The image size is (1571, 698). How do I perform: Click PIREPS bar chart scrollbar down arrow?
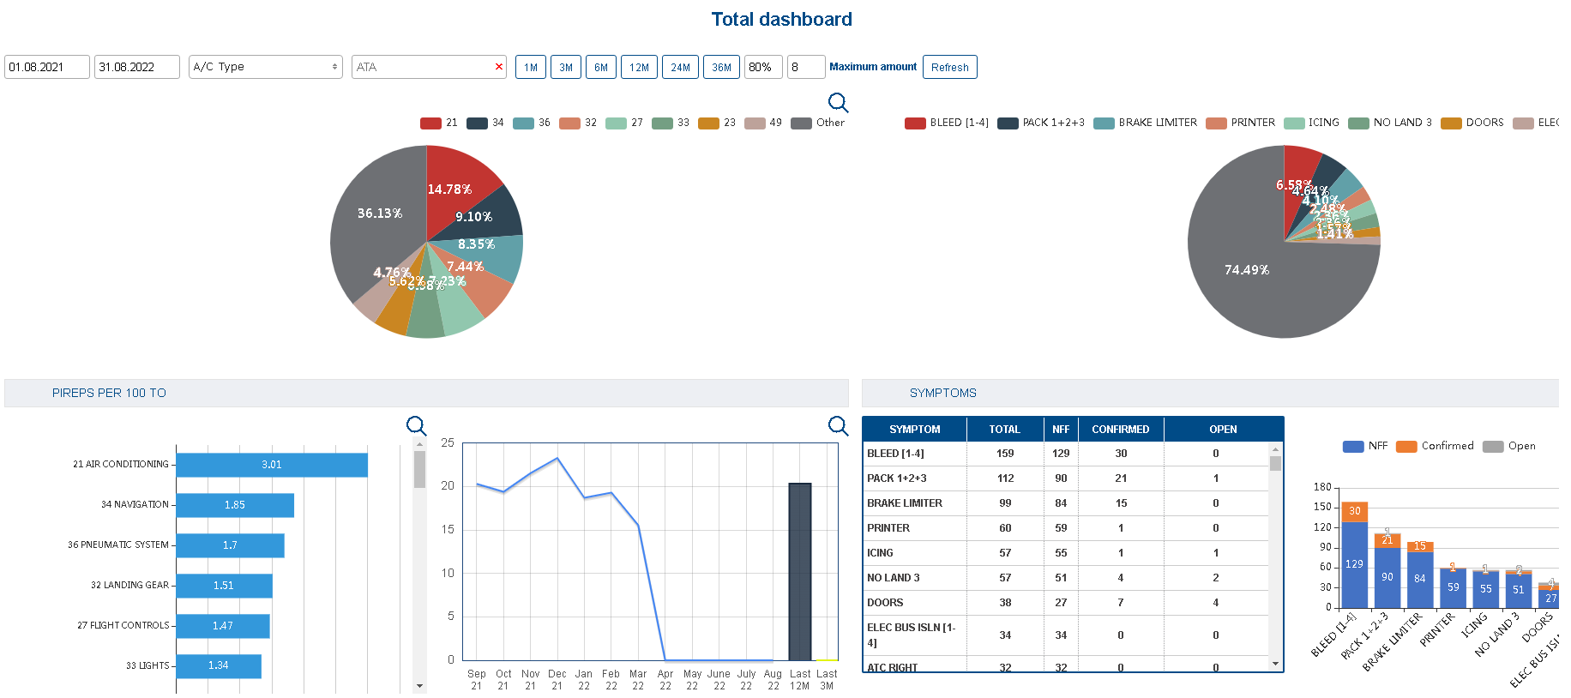(419, 686)
